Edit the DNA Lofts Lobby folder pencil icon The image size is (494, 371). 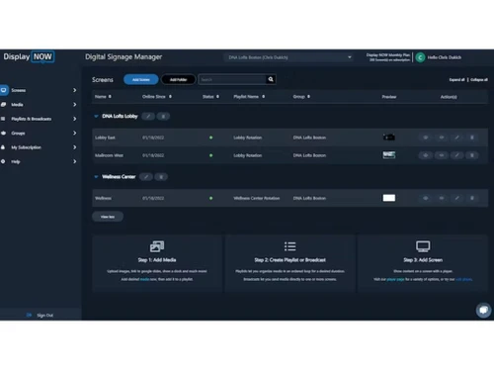148,116
